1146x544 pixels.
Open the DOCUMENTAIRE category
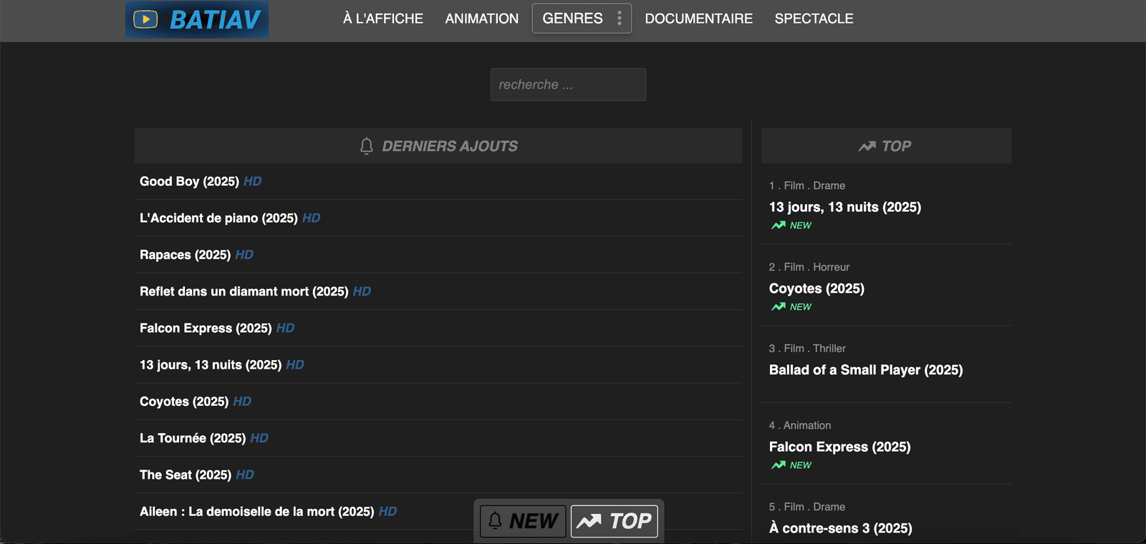click(698, 19)
